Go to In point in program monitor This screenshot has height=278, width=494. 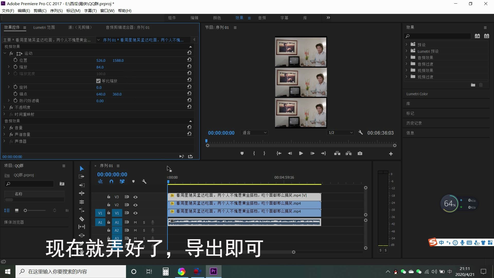pyautogui.click(x=279, y=153)
